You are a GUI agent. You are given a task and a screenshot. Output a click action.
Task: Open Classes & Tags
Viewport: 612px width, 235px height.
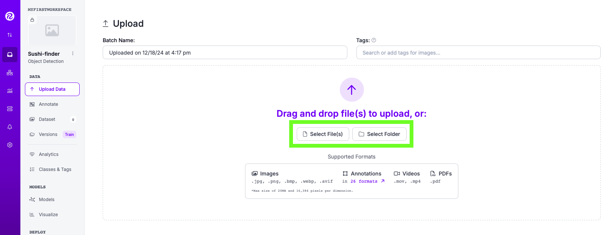(x=52, y=169)
